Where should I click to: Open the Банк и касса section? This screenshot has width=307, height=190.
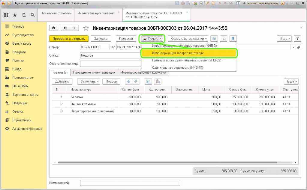[x=22, y=43]
